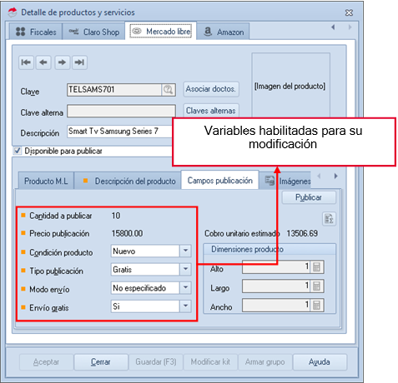Click the estimate calculation icon below Publicar
The height and width of the screenshot is (383, 398).
pos(329,219)
